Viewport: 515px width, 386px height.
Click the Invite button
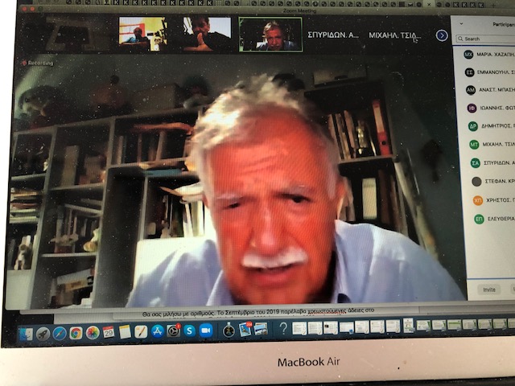coord(489,289)
